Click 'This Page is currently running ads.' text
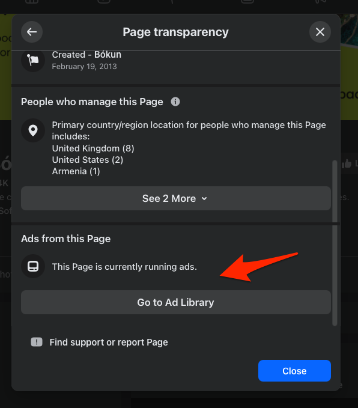358x408 pixels. (124, 267)
